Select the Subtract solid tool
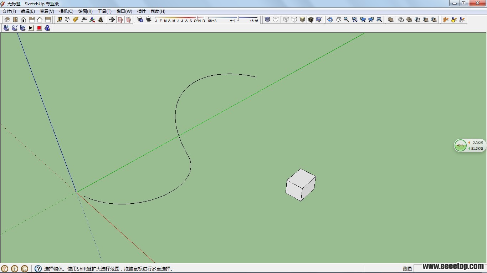The width and height of the screenshot is (487, 273). click(417, 20)
